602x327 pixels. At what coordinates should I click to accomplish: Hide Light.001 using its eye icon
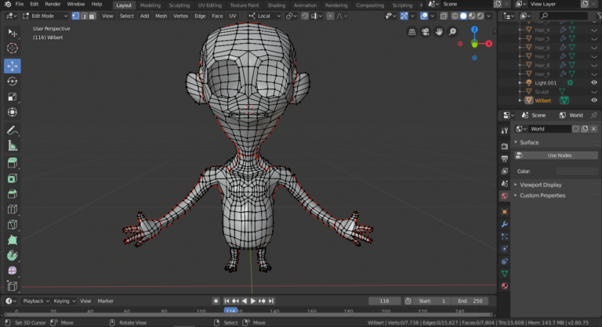593,82
